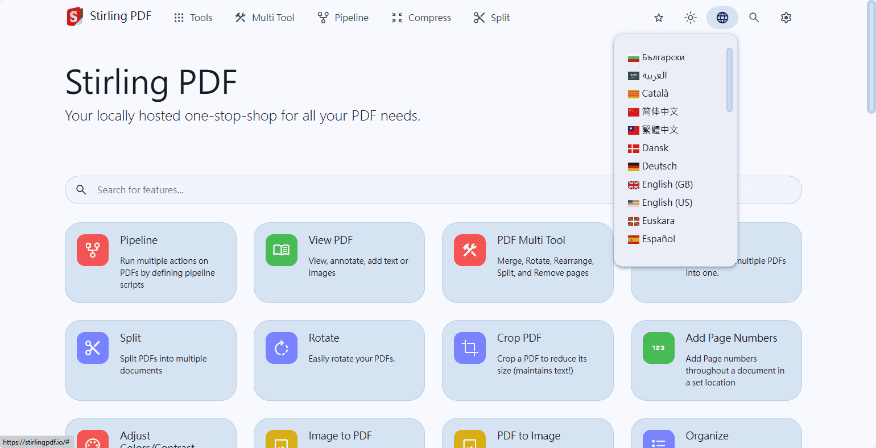Select Dansk language
876x448 pixels.
pyautogui.click(x=655, y=148)
